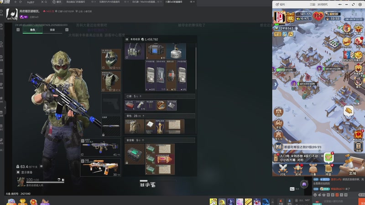This screenshot has width=365, height=205.
Task: Tap the golden wheat bubble over building
Action: click(x=349, y=111)
